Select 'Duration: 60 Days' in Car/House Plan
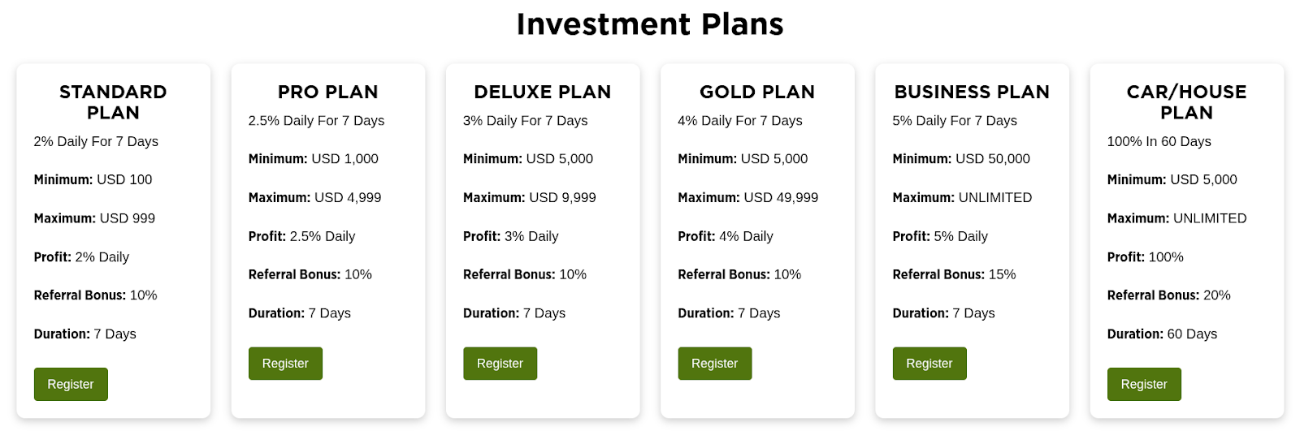 tap(1162, 334)
